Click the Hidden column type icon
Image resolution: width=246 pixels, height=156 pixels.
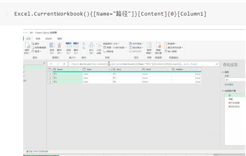click(173, 69)
